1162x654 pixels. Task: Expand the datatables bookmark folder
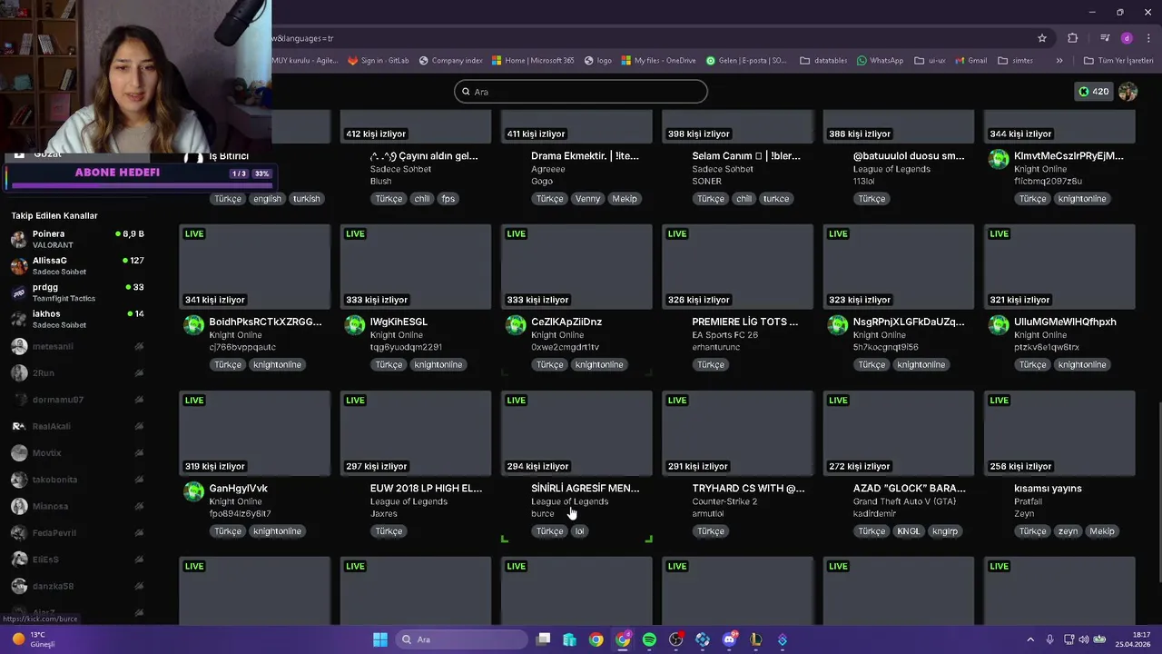pos(823,61)
